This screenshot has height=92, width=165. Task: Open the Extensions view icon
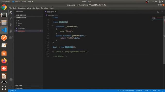click(11, 37)
